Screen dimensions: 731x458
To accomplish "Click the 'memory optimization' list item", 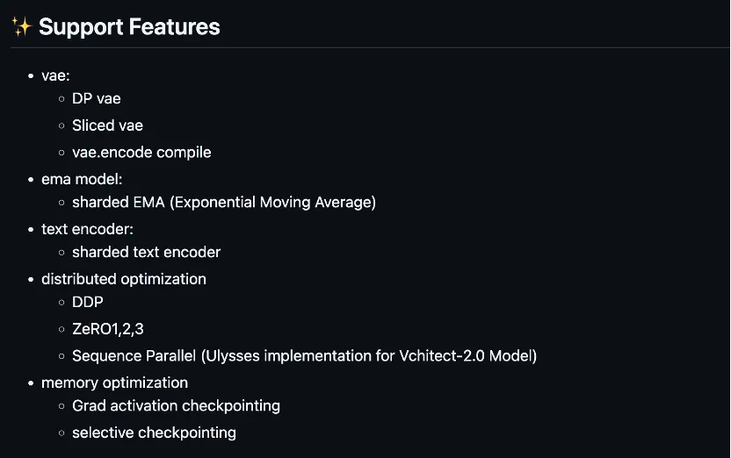I will point(114,383).
